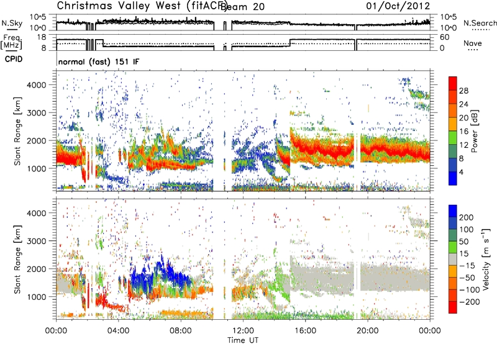
Task: Click the 'Freq. [MHz]' axis label
Action: pyautogui.click(x=11, y=42)
